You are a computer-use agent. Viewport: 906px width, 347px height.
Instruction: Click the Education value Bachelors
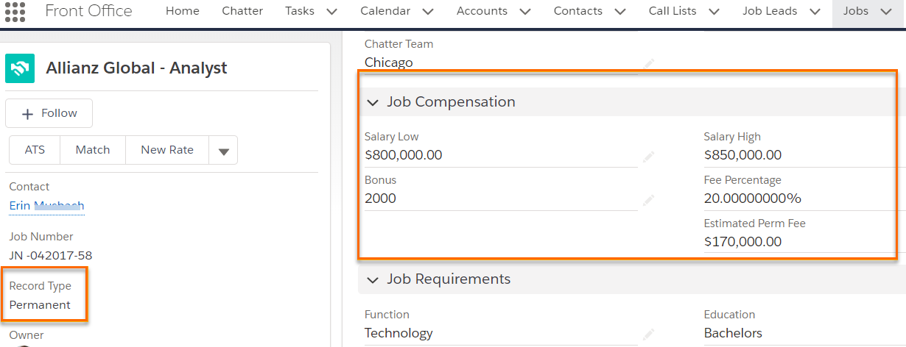733,333
